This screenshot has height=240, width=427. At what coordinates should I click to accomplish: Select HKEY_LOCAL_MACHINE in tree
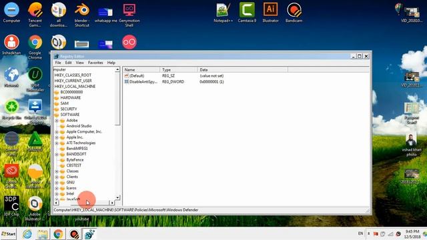[x=75, y=86]
